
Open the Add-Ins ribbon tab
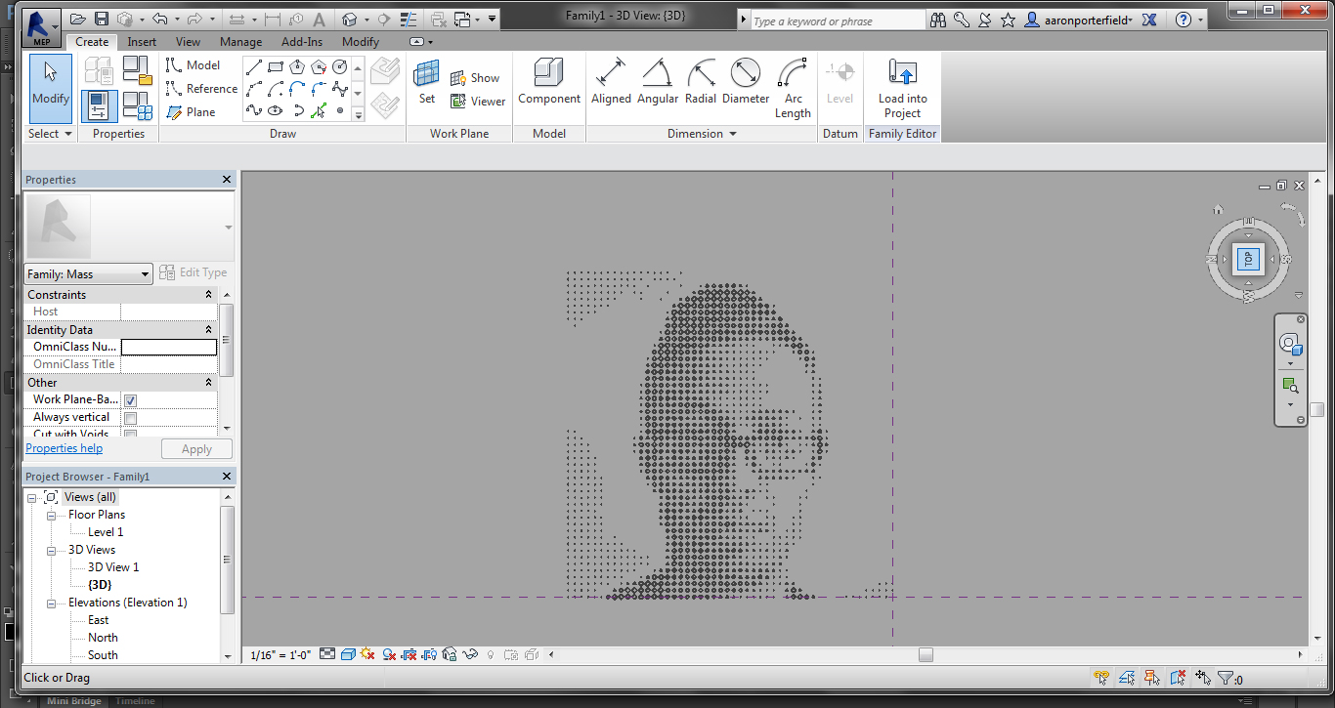pos(302,42)
